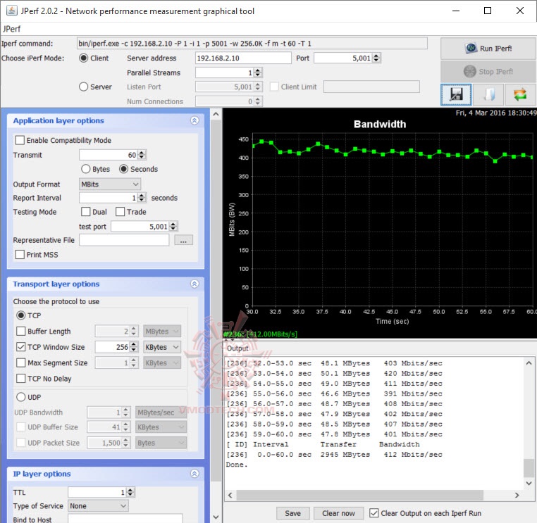Select UDP protocol radio button
537x523 pixels.
pos(21,397)
